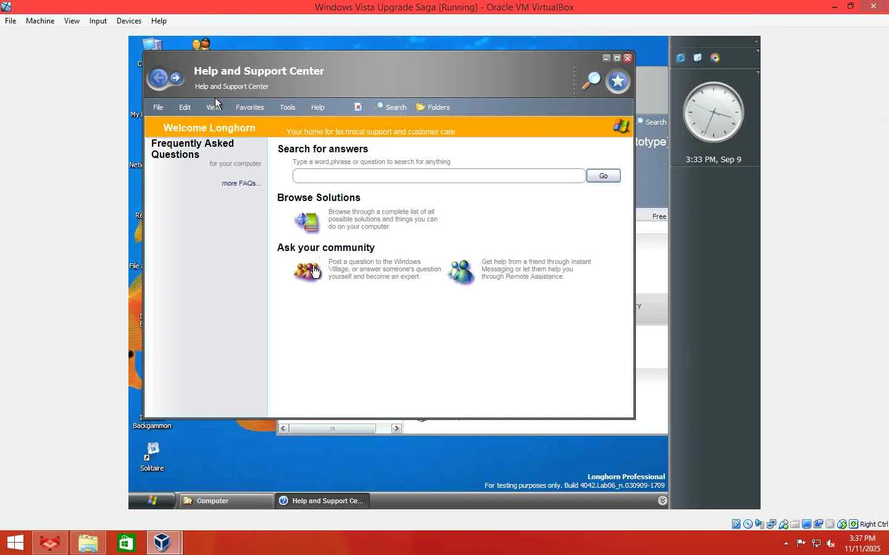Click the Longhorn Start button

coord(152,501)
